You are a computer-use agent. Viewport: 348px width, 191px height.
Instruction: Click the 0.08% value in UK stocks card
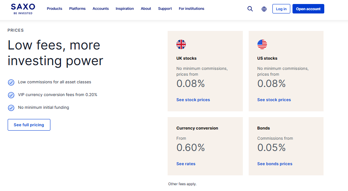point(191,84)
